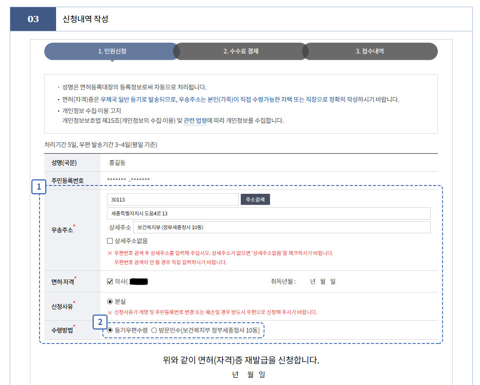Click the 주민등록번호 row label
The image size is (480, 385).
(x=67, y=180)
